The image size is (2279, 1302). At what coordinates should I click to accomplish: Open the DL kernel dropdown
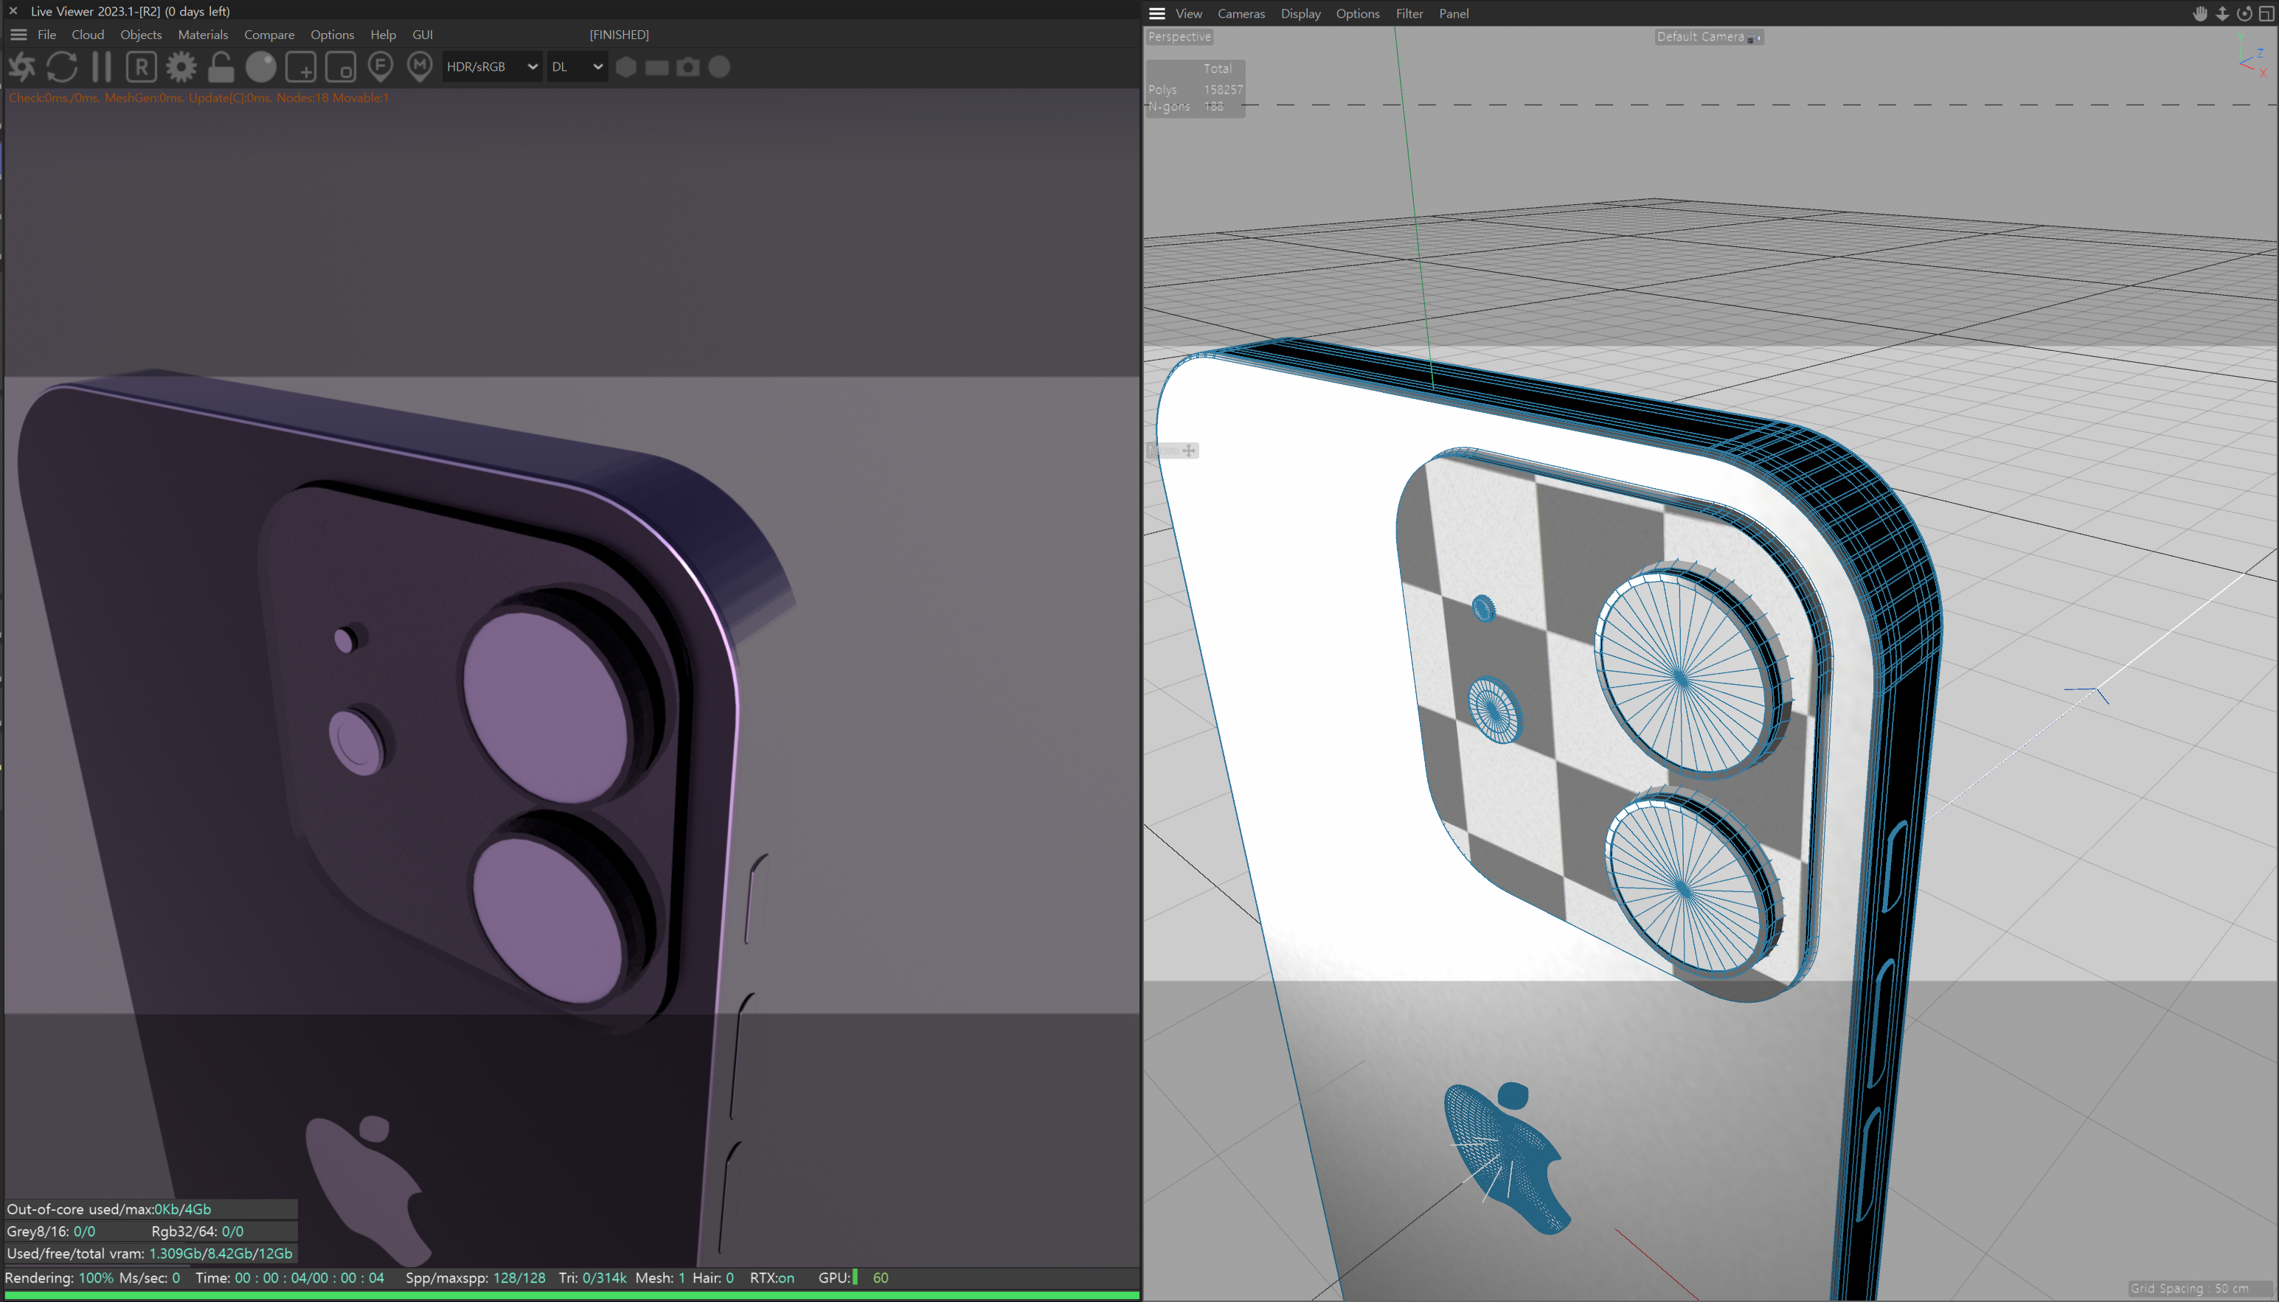click(577, 67)
